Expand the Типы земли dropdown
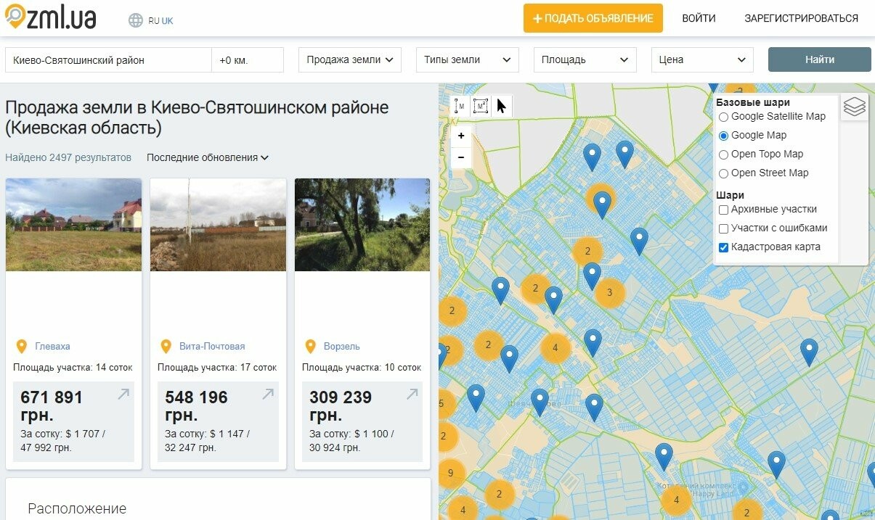The height and width of the screenshot is (520, 875). [467, 60]
